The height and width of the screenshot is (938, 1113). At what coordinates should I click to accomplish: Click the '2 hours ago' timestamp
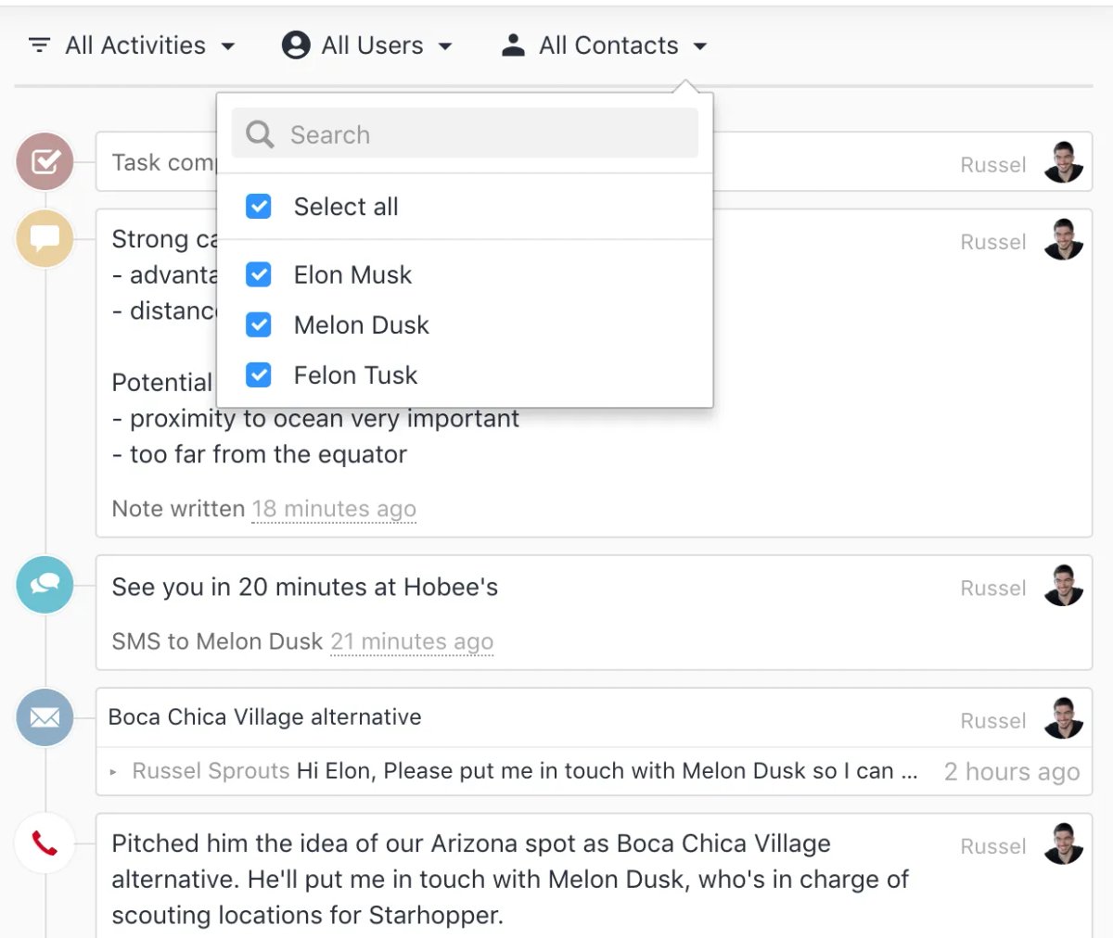click(1012, 771)
